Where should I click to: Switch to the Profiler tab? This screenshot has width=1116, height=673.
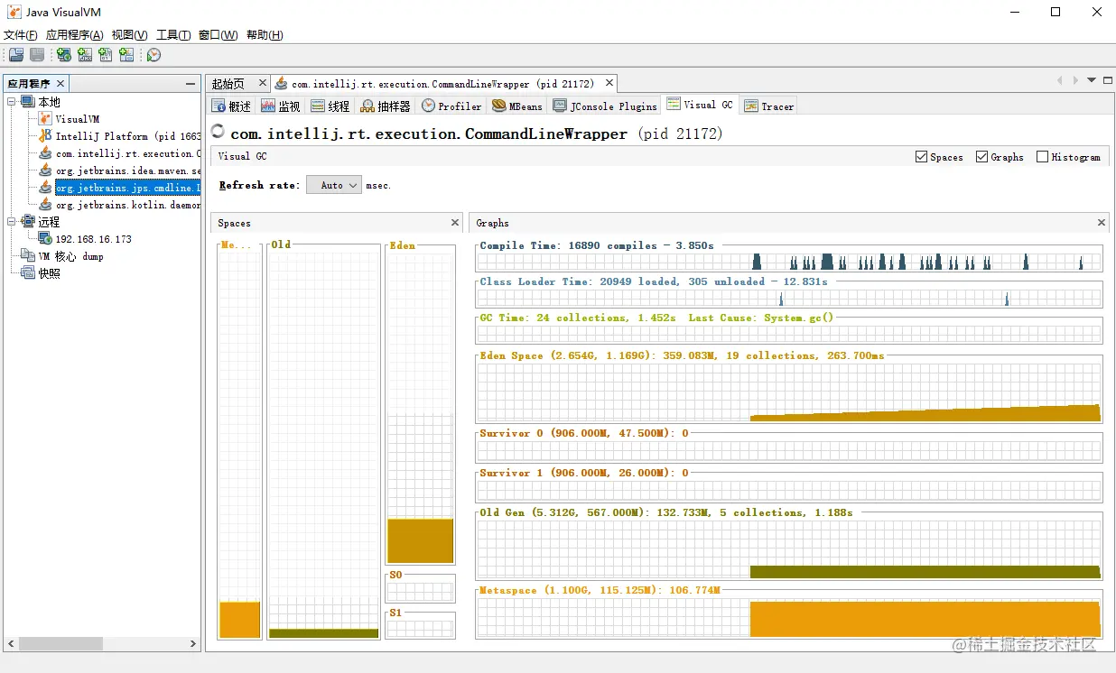(x=452, y=106)
